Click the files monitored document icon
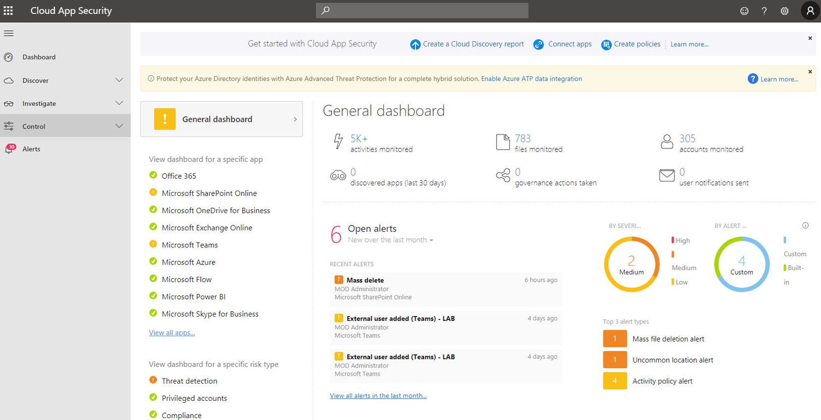This screenshot has height=420, width=821. pos(503,142)
